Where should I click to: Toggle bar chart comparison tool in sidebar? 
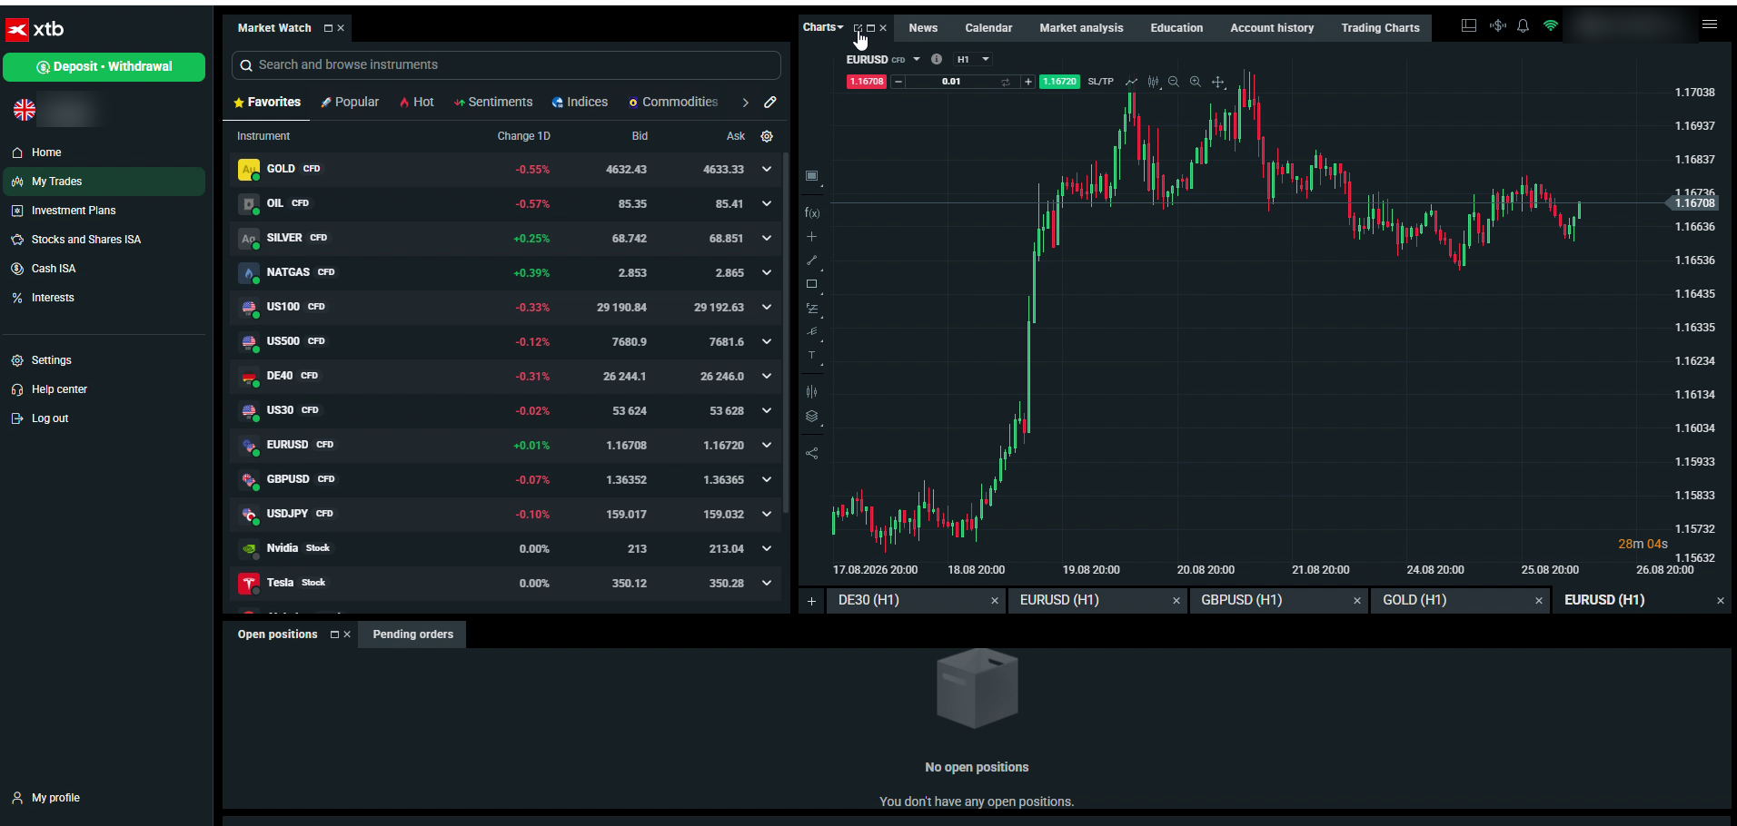(812, 392)
